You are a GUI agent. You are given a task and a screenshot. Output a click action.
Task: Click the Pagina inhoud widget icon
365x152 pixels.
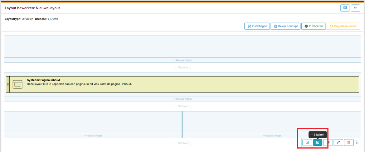pos(17,84)
